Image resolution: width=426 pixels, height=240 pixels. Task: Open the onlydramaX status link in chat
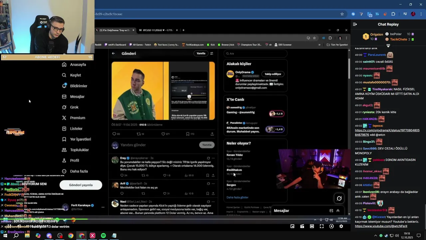[x=387, y=132]
